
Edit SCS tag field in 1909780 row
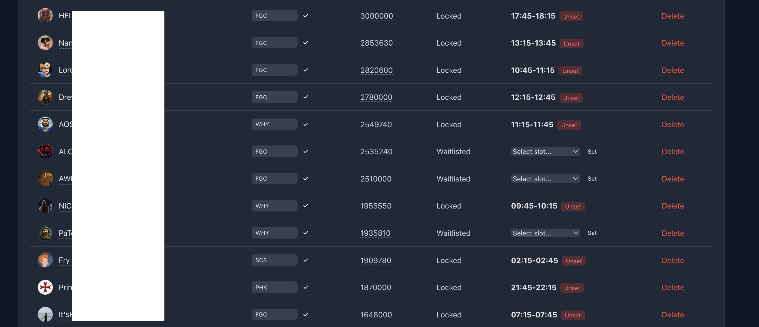[274, 260]
